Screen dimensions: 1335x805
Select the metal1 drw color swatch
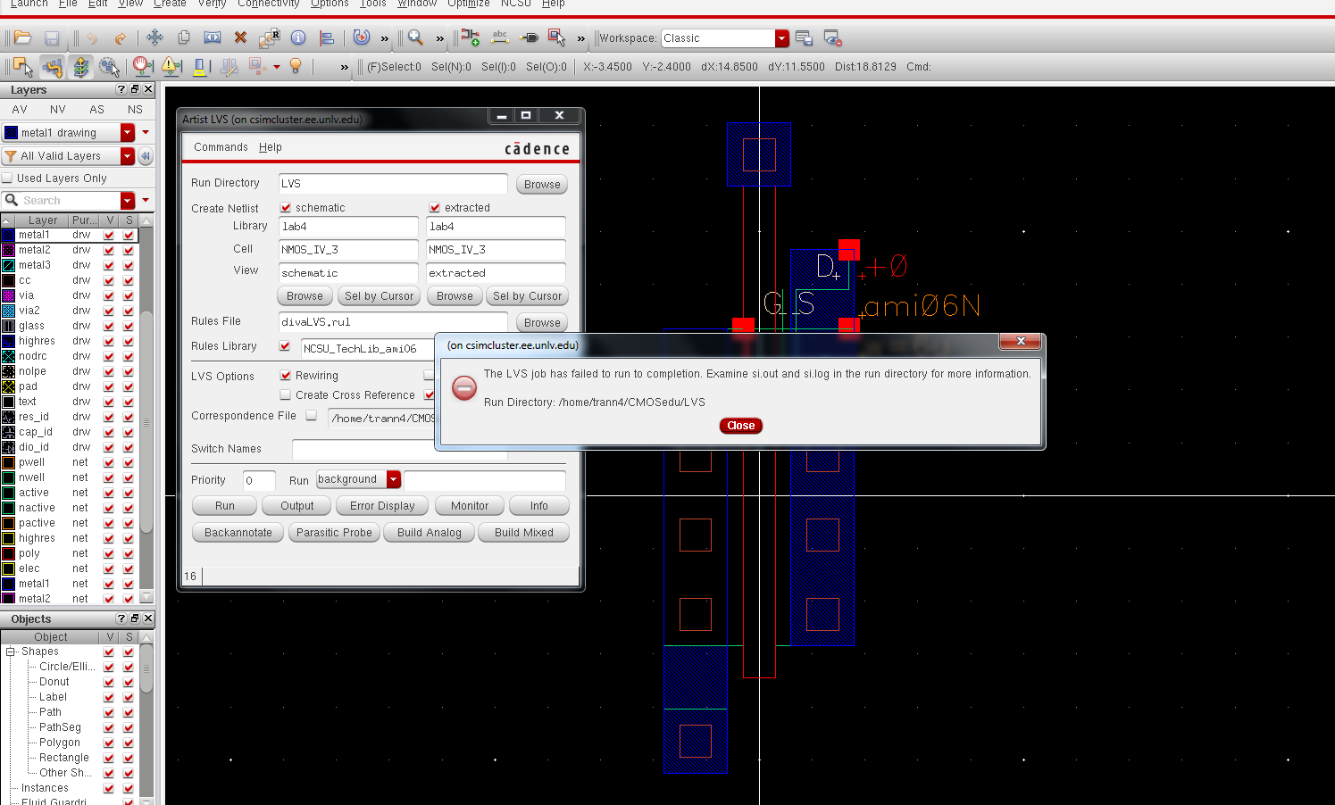coord(8,235)
